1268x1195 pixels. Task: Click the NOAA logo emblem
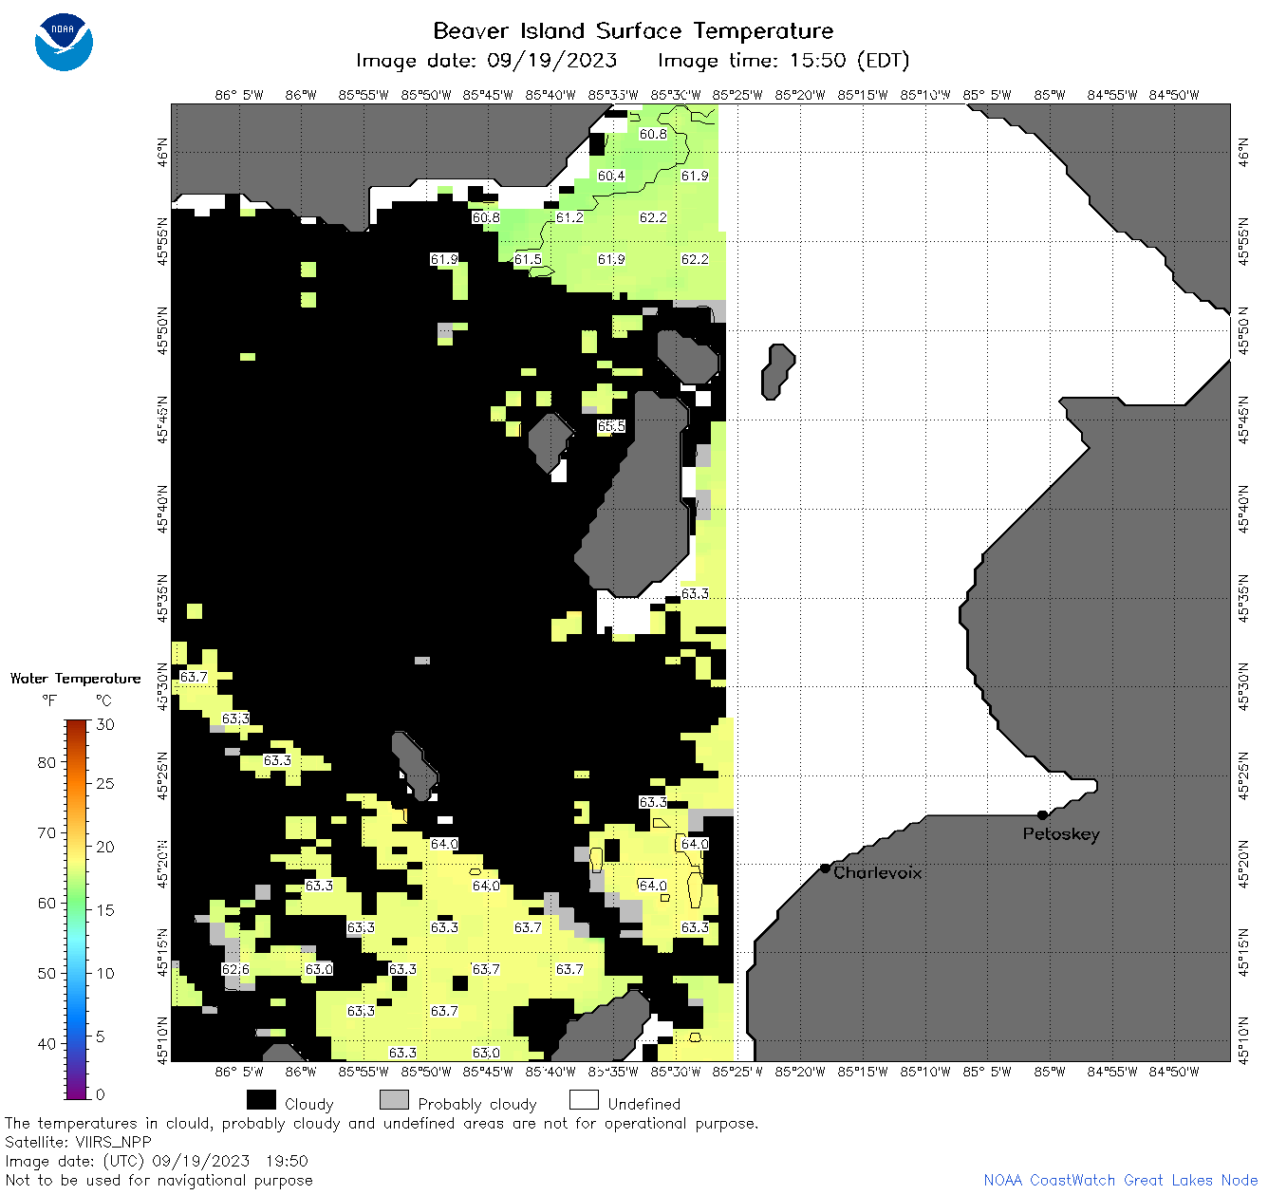64,43
